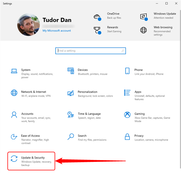This screenshot has width=181, height=173.
Task: Open the Apps list icon
Action: (127, 93)
